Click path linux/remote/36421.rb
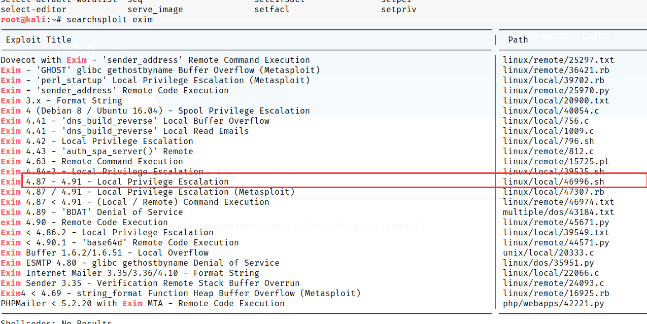The height and width of the screenshot is (324, 647). [x=556, y=70]
